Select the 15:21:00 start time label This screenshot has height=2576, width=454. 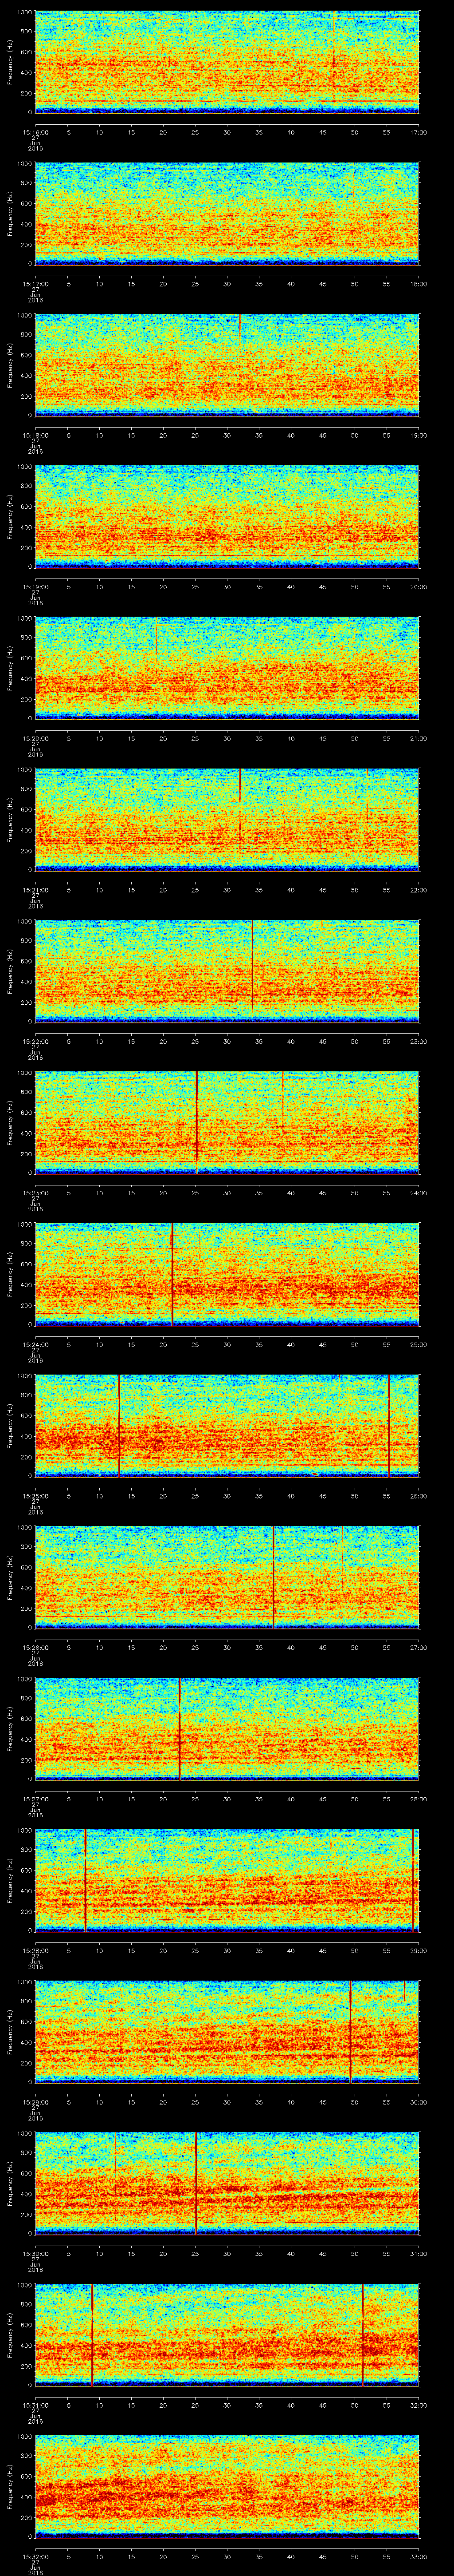35,890
